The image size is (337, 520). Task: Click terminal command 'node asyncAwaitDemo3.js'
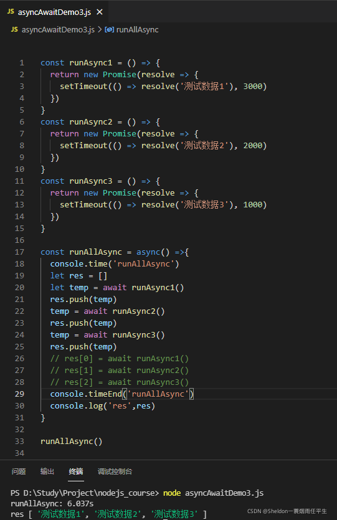coord(213,493)
